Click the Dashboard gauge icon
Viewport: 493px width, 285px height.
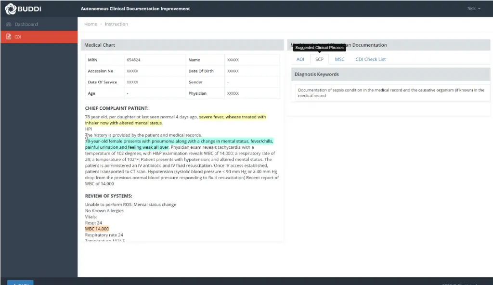click(x=9, y=24)
